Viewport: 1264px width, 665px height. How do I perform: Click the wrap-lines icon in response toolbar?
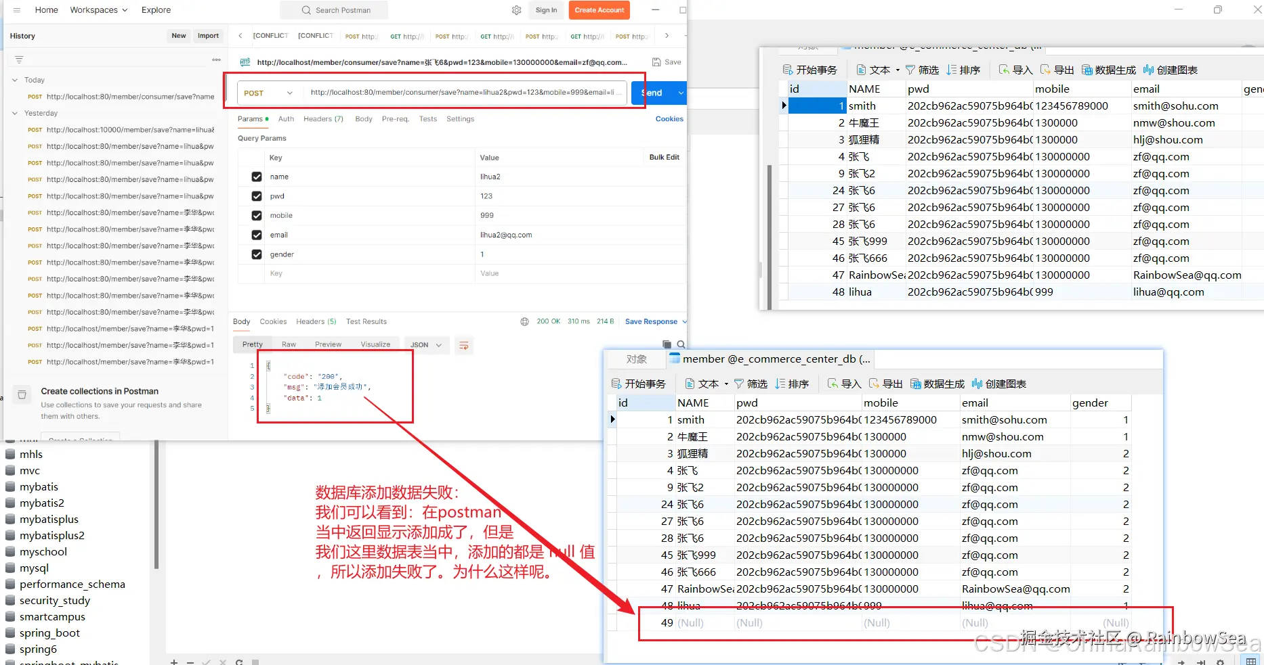click(464, 345)
